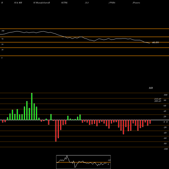Click the RSI axis label 70
Viewport: 169px width, 169px height.
(x=2, y=39)
